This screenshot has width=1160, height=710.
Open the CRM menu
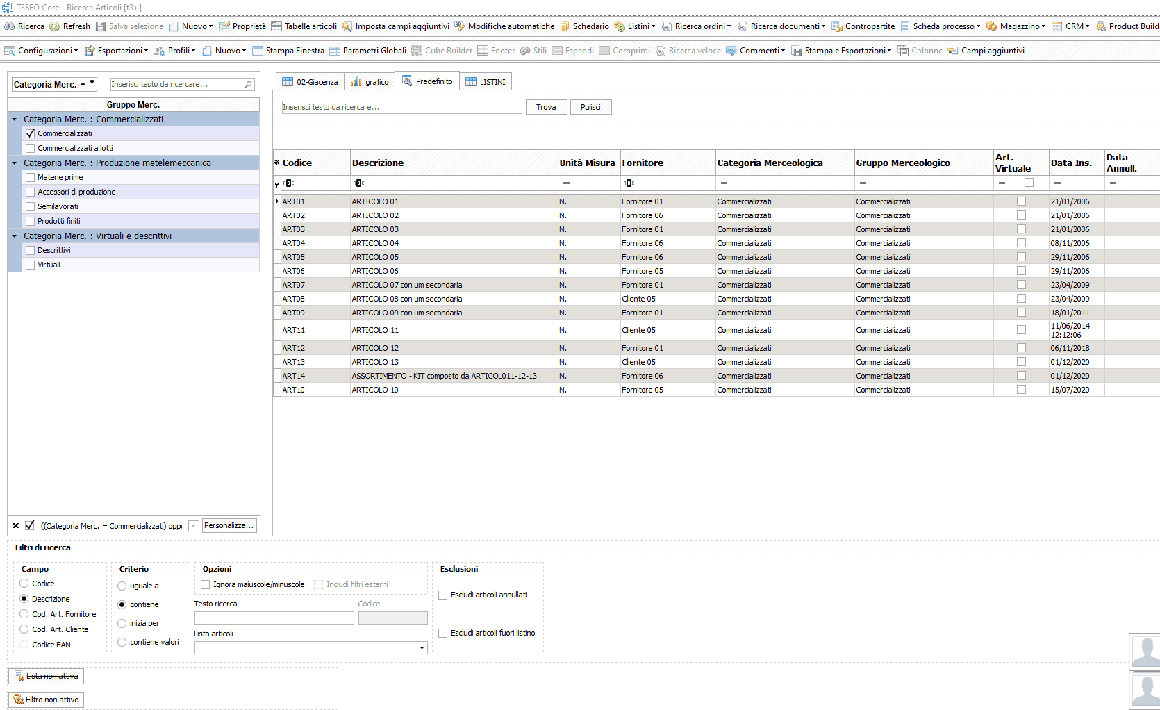[1070, 26]
